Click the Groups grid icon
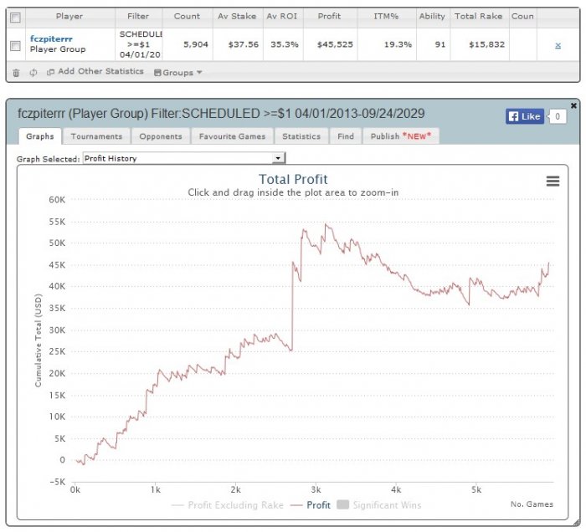The height and width of the screenshot is (532, 586). pyautogui.click(x=157, y=73)
